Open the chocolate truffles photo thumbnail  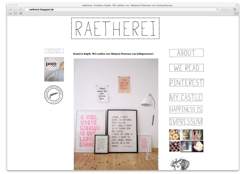click(x=175, y=147)
